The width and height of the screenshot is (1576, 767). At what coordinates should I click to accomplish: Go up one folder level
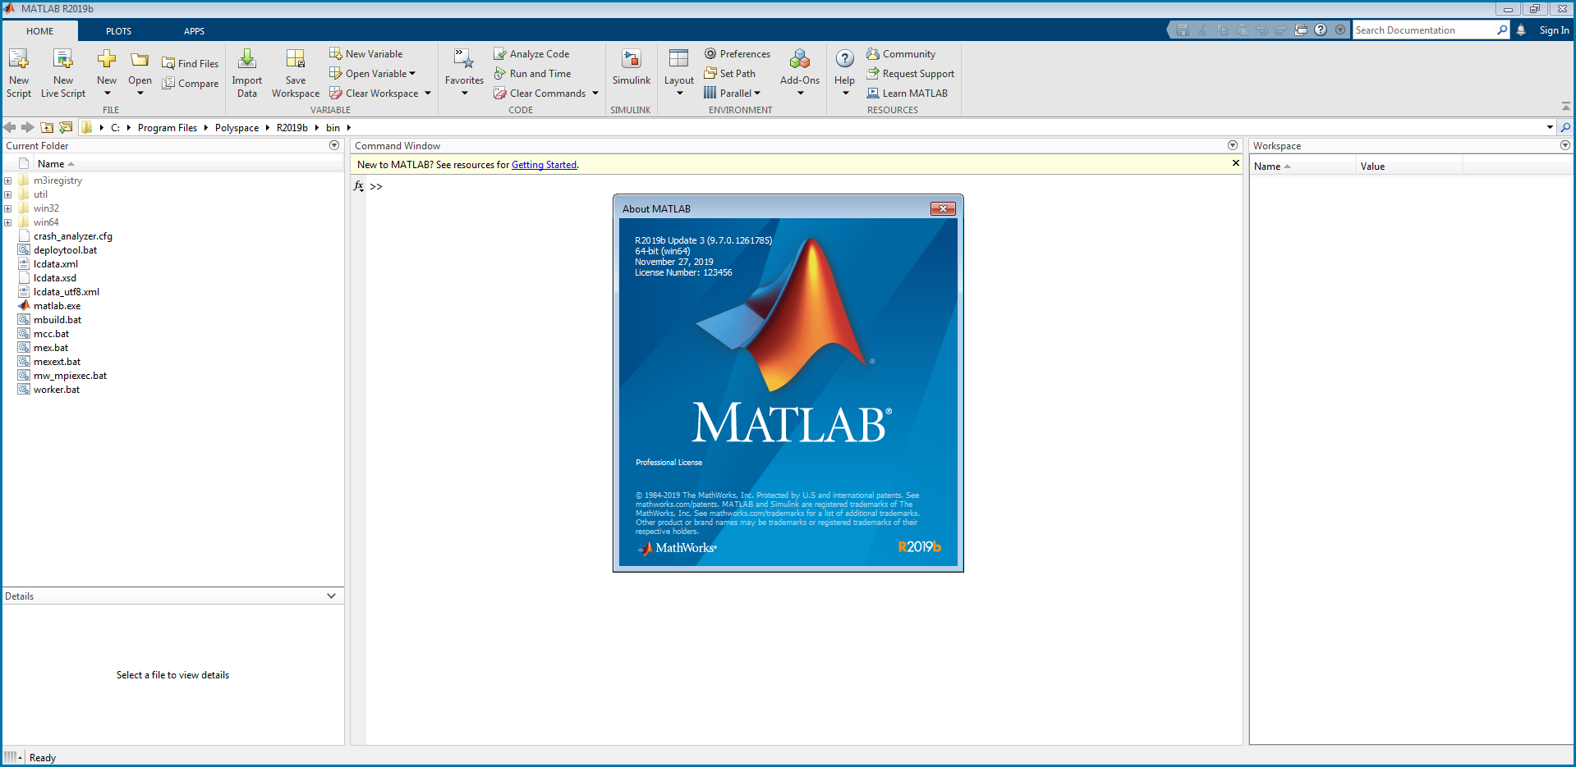pos(47,127)
